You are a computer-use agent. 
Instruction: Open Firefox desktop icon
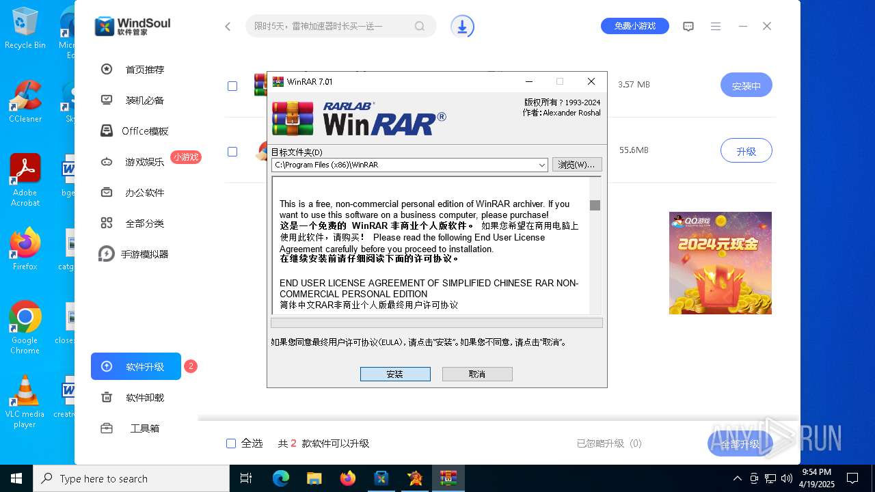click(25, 249)
